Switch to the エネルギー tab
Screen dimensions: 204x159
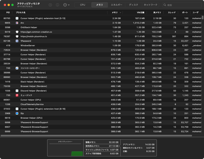[117, 5]
